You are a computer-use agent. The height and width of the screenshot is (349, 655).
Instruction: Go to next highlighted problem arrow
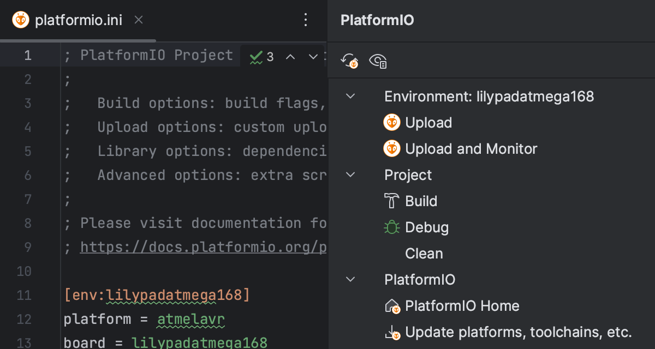(x=313, y=56)
